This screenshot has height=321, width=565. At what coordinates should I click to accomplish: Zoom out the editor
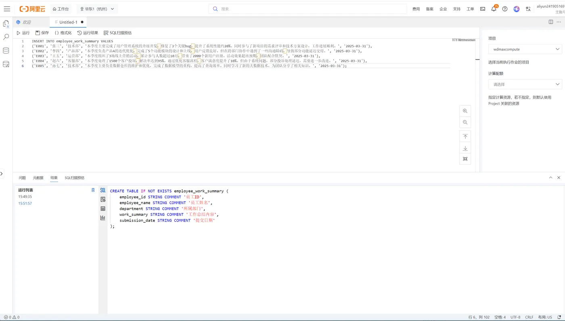click(x=465, y=122)
